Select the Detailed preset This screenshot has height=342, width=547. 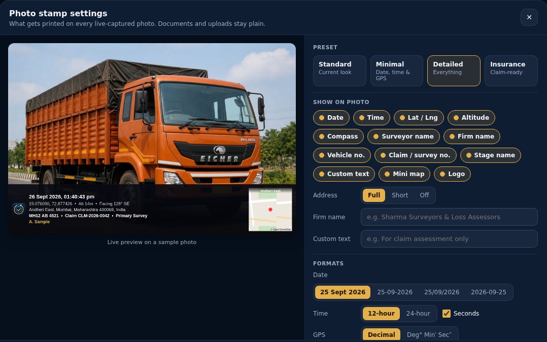(454, 71)
